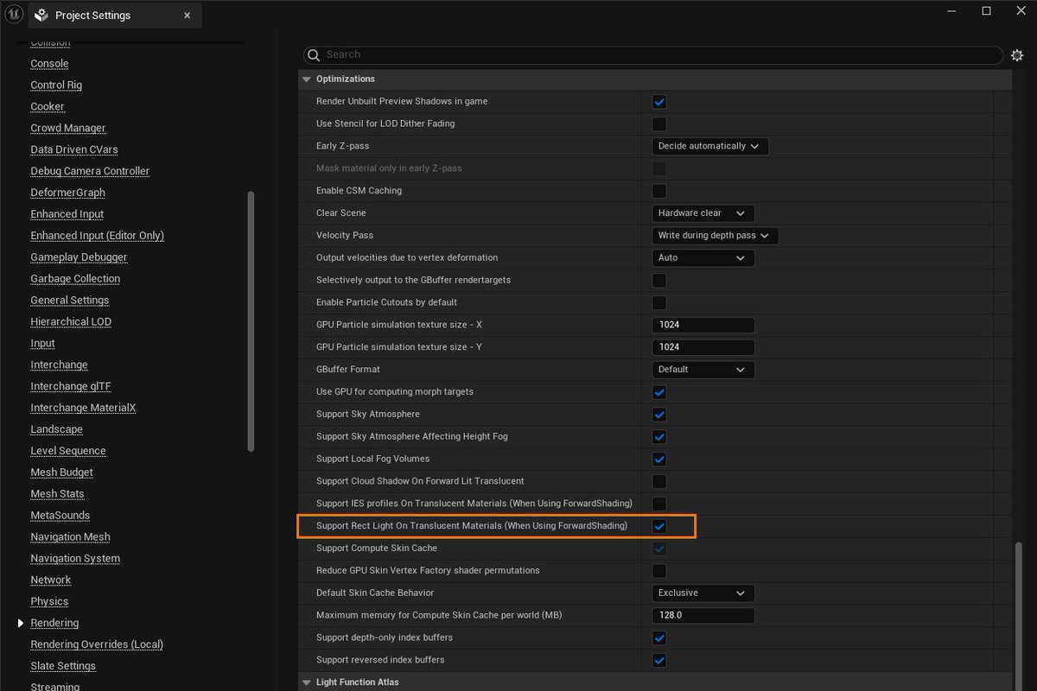Open the Console settings category
Screen dimensions: 1037x691
pos(49,64)
